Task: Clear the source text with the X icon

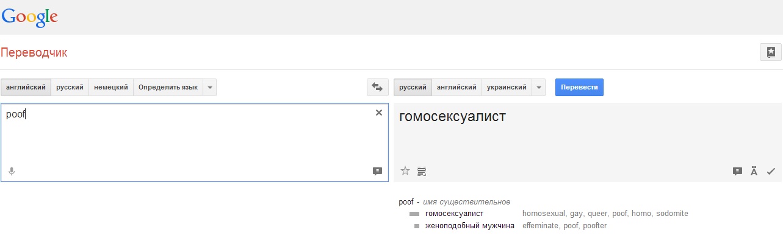Action: point(379,113)
